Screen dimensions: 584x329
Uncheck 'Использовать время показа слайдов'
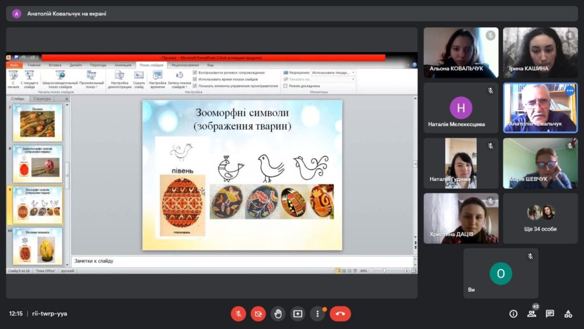pos(195,79)
